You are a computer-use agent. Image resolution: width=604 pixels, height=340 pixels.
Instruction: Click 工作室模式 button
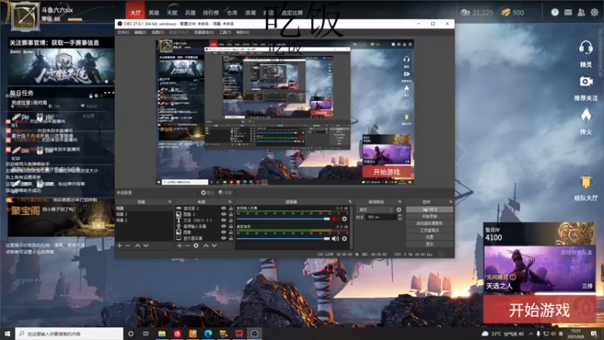tap(430, 230)
